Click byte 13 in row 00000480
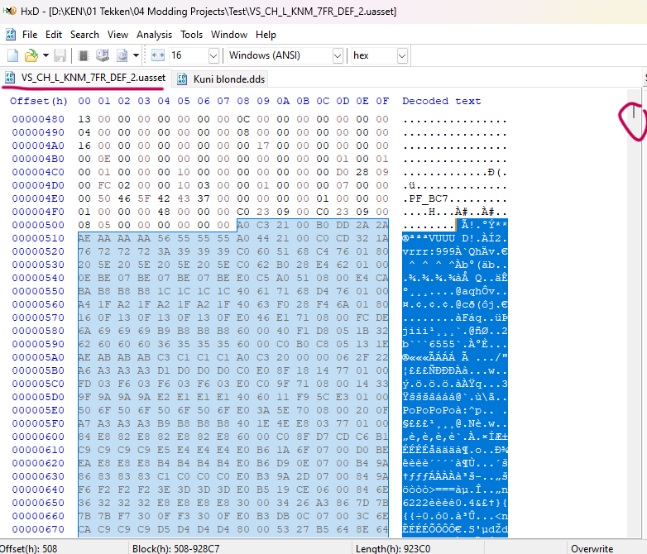This screenshot has width=647, height=554. coord(84,119)
